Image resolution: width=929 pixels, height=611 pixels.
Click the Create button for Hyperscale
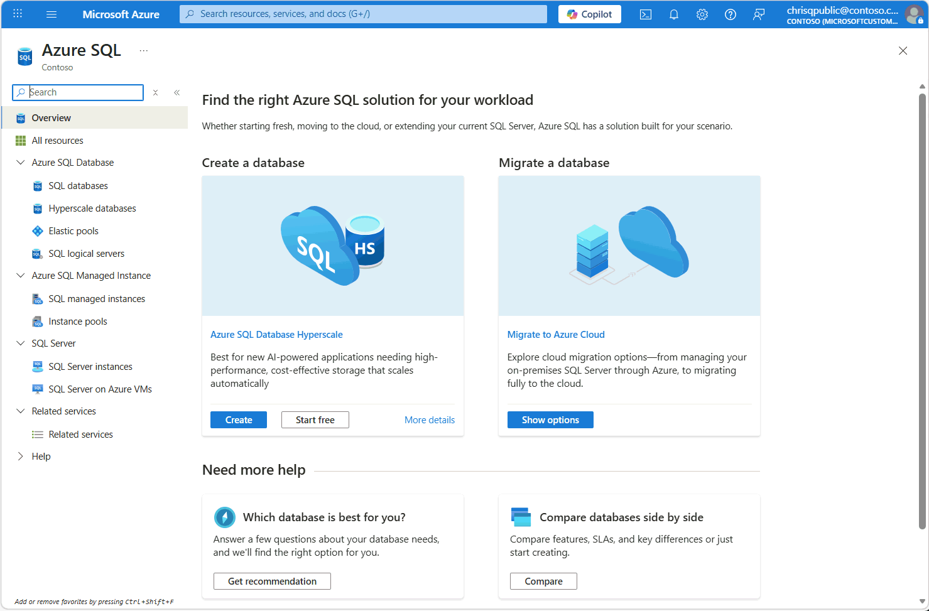239,420
